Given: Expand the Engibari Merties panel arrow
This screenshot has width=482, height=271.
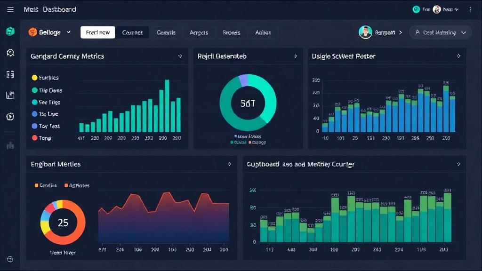Looking at the screenshot, I should [x=229, y=164].
